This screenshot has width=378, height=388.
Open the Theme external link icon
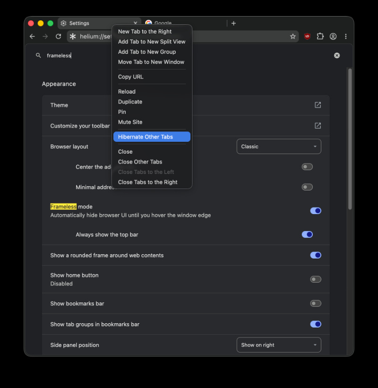[318, 105]
